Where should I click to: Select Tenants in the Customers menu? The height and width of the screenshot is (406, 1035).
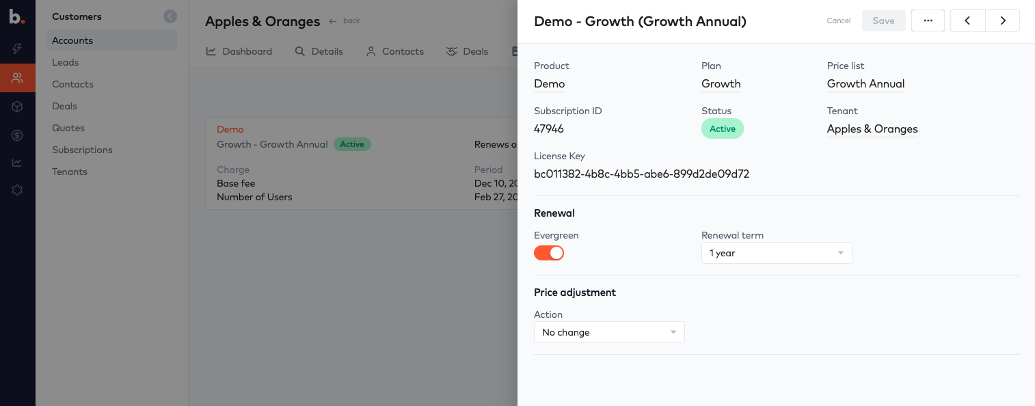(x=70, y=172)
